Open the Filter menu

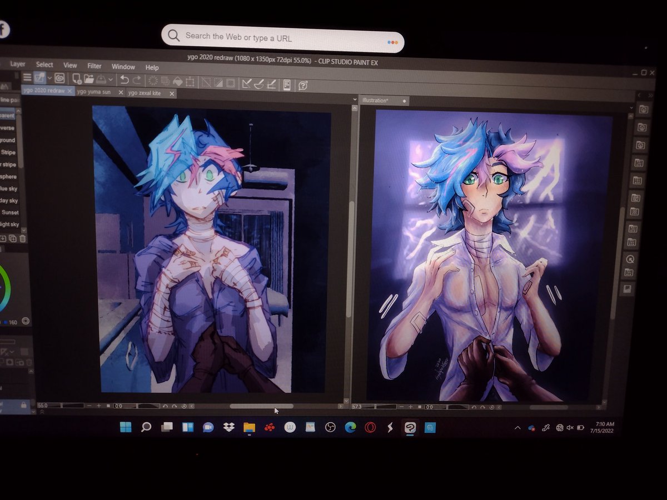[x=94, y=66]
